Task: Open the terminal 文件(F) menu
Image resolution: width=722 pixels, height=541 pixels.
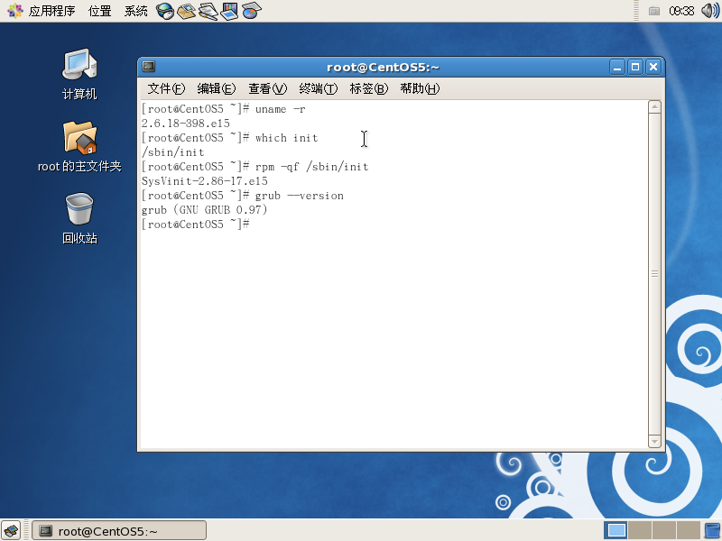Action: (x=166, y=88)
